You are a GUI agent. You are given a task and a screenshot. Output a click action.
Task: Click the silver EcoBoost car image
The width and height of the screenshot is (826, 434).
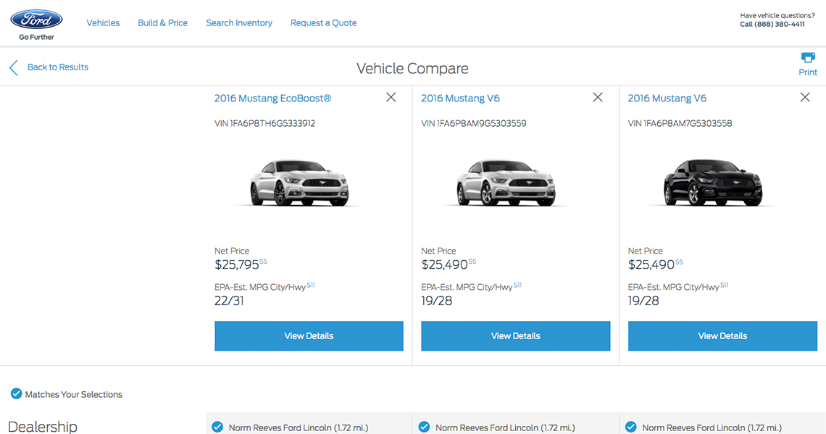pos(299,183)
